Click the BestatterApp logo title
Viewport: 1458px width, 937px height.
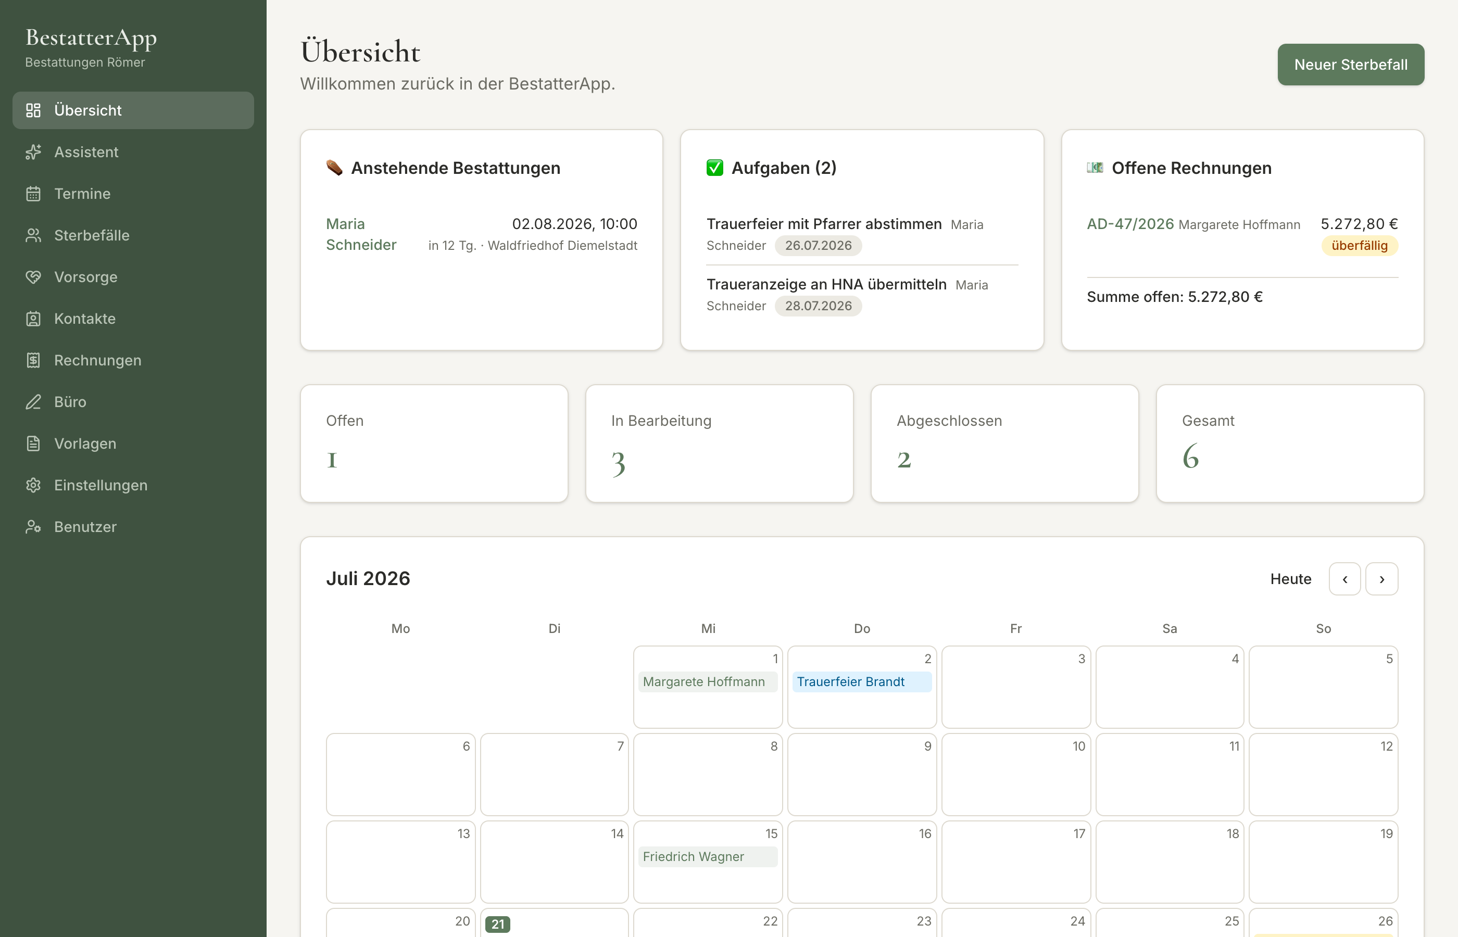pyautogui.click(x=91, y=39)
